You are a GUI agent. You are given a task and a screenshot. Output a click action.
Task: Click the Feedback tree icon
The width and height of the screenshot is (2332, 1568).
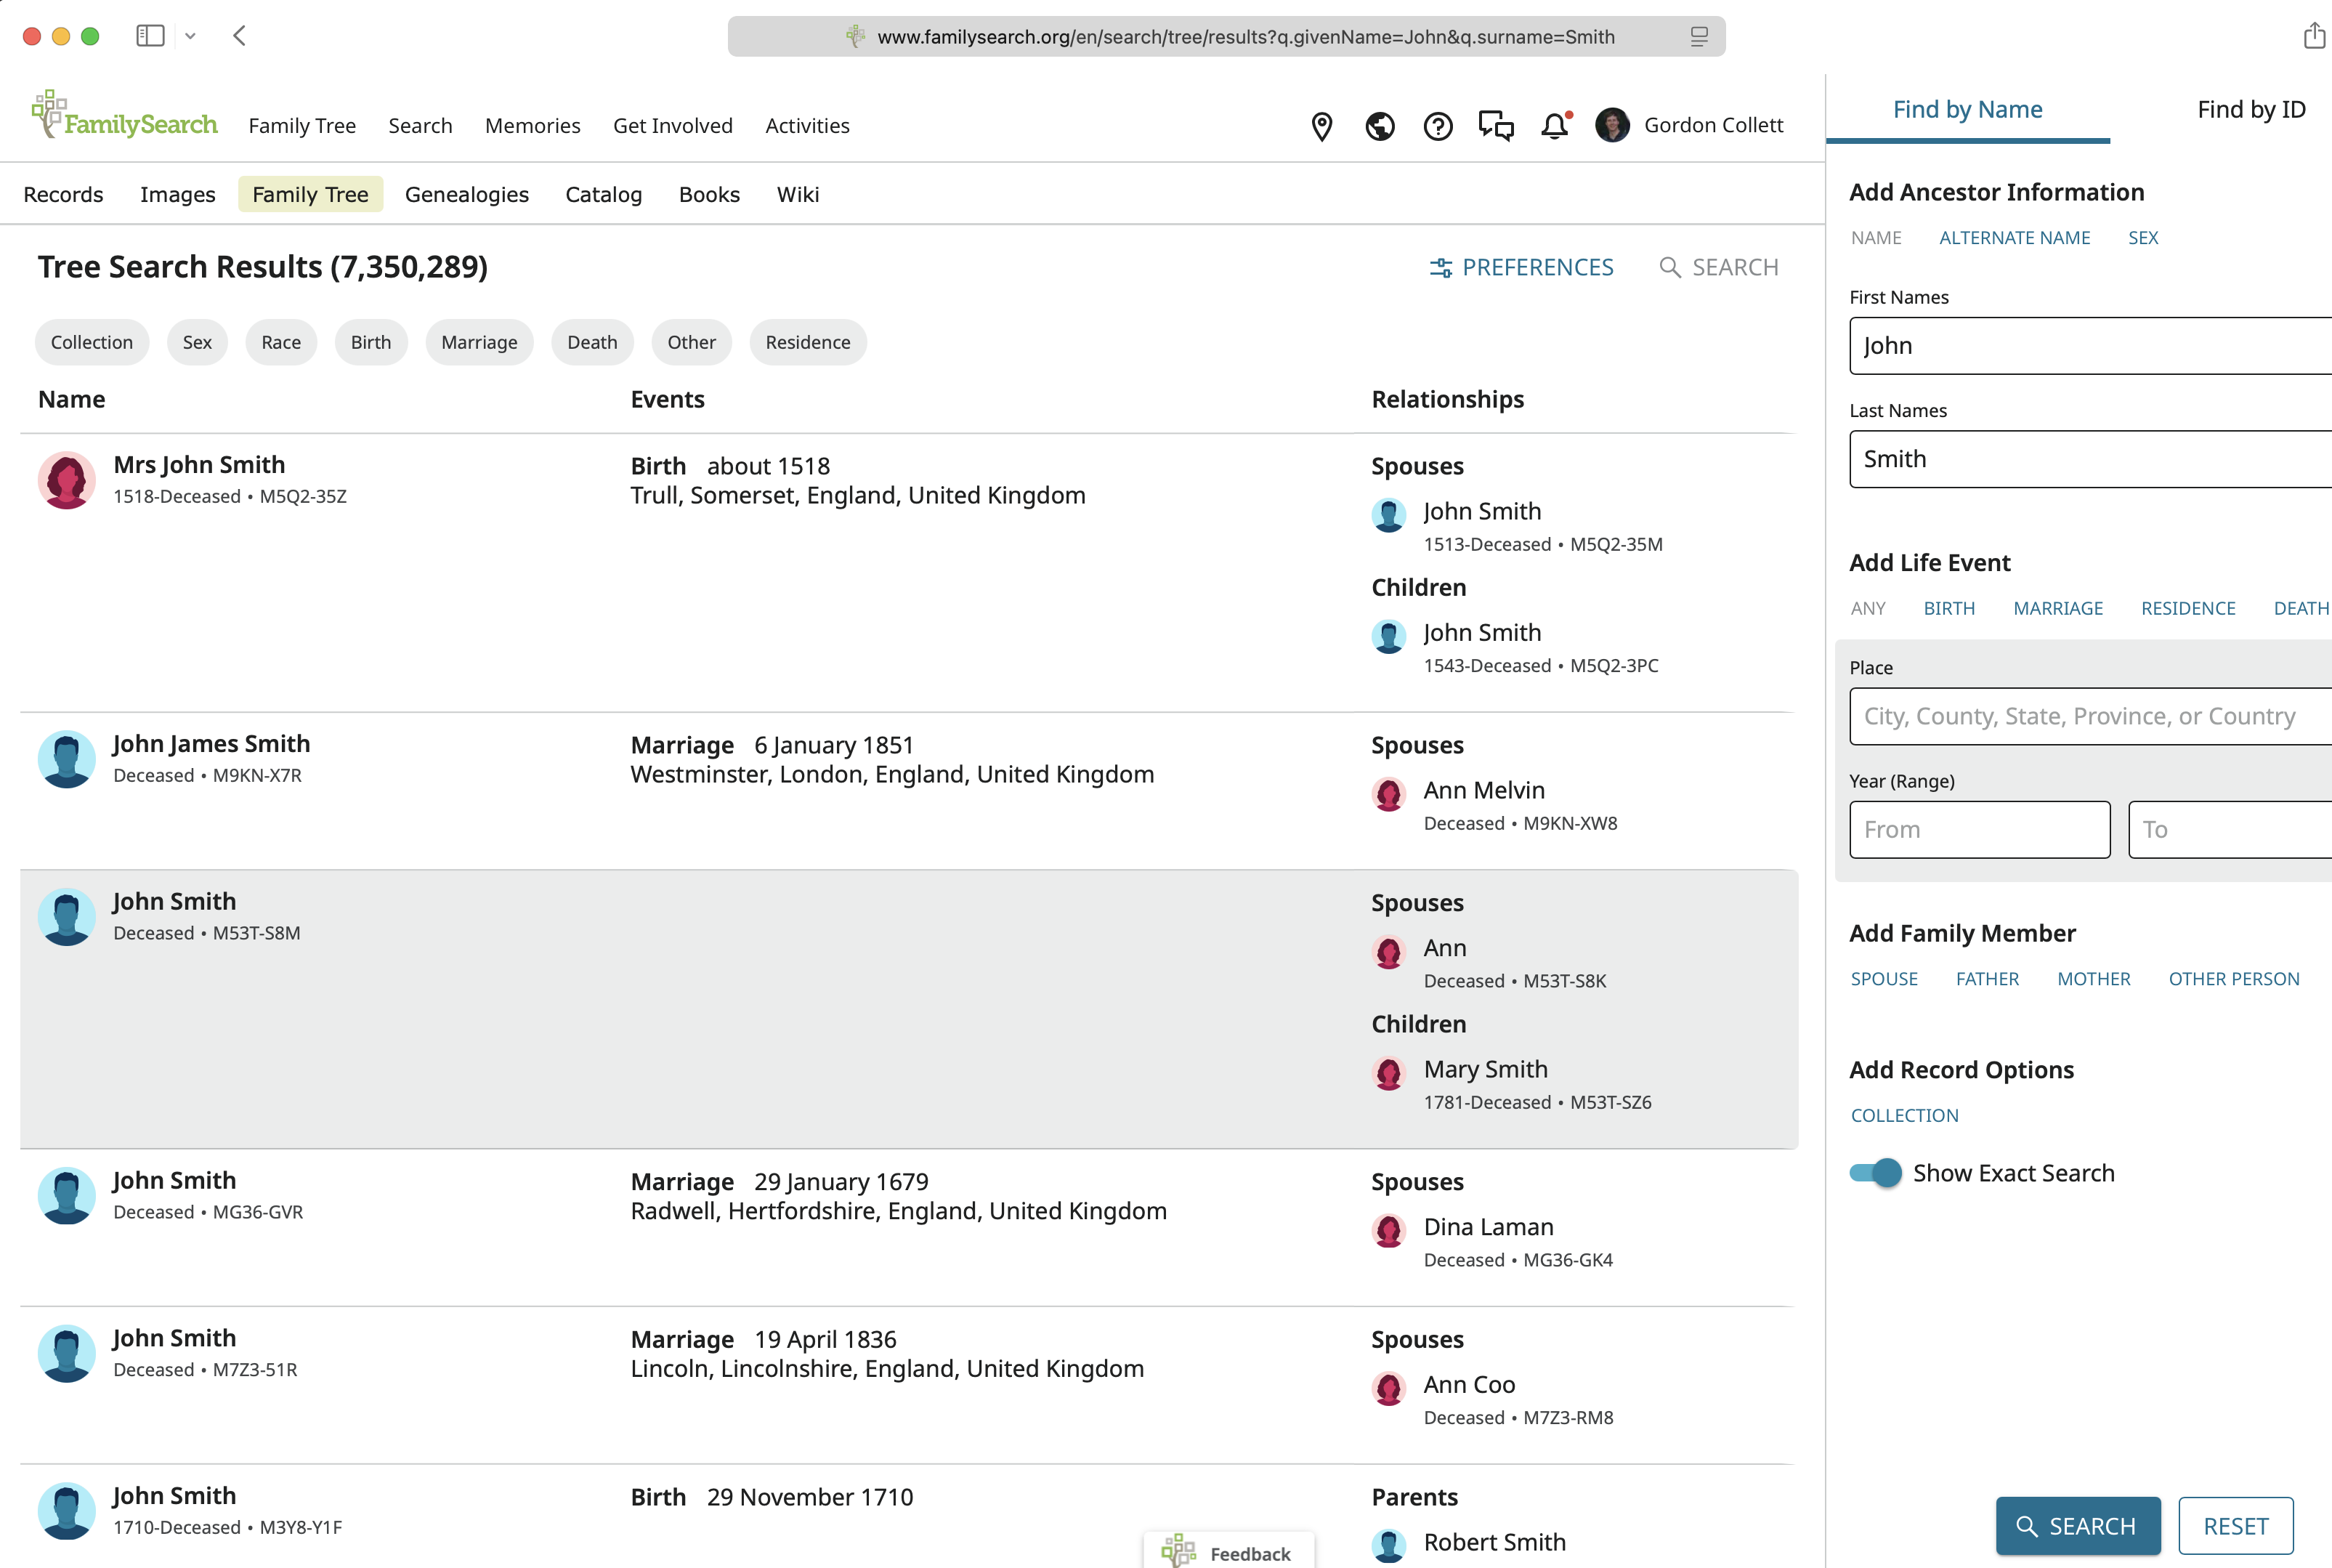pos(1178,1552)
